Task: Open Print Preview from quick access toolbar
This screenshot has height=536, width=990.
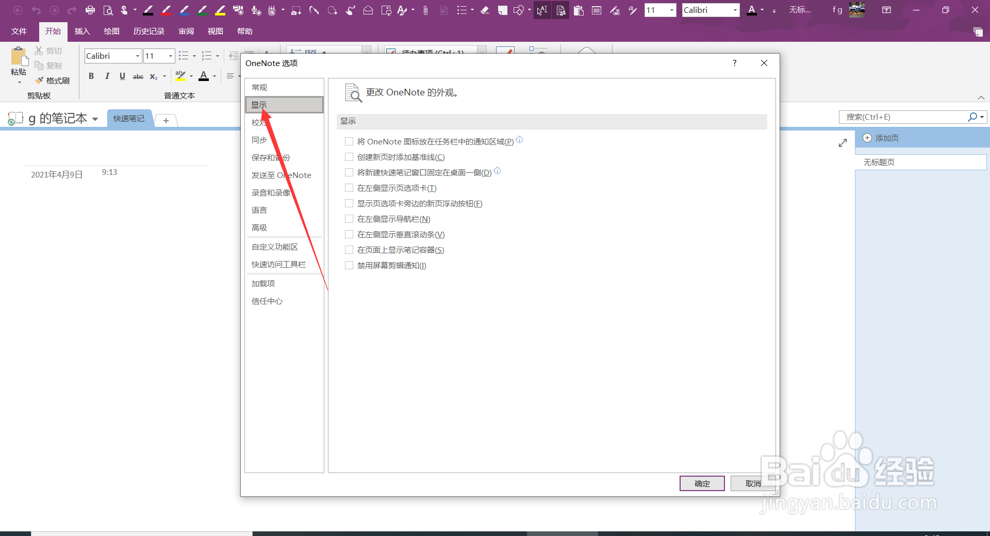Action: 108,10
